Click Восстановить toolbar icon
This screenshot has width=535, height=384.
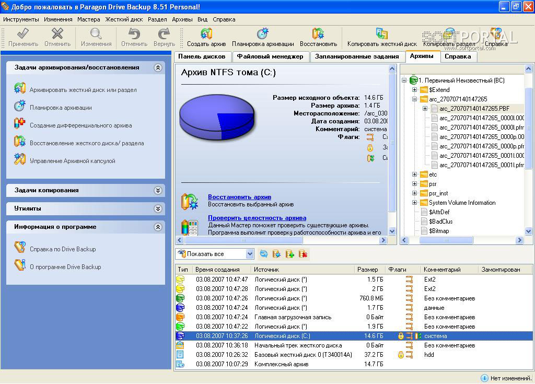(x=318, y=33)
